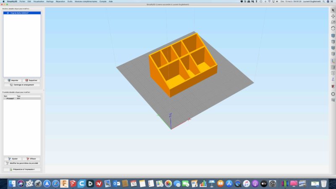Open the Réparation menu
Screen dimensions: 336x189
click(x=61, y=2)
